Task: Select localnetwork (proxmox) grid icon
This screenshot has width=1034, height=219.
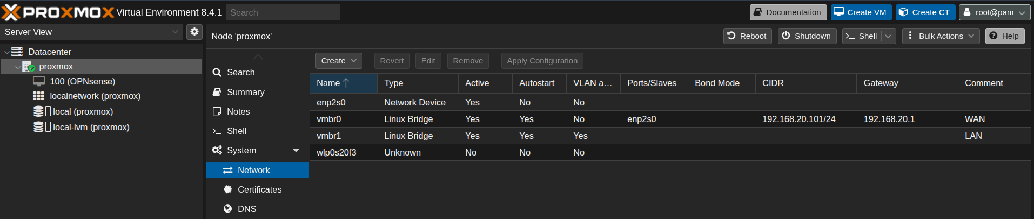Action: (x=39, y=96)
